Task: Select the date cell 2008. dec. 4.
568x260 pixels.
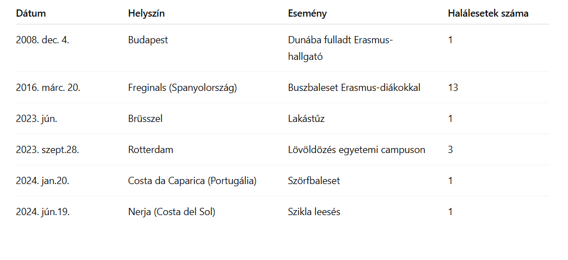Action: pos(43,40)
